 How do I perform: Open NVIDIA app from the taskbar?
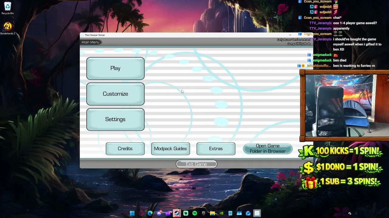coord(221,213)
